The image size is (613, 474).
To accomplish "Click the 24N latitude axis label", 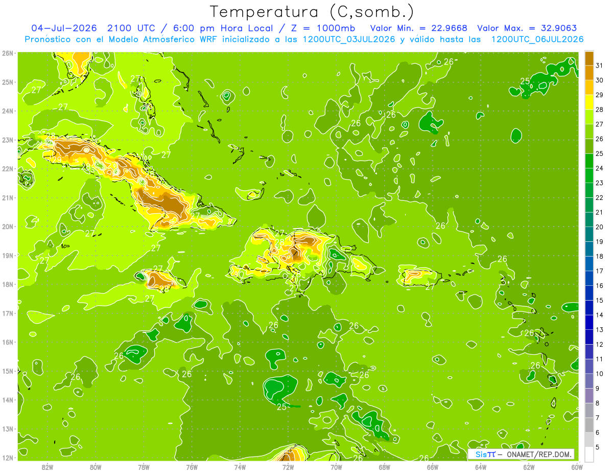I will click(x=7, y=110).
